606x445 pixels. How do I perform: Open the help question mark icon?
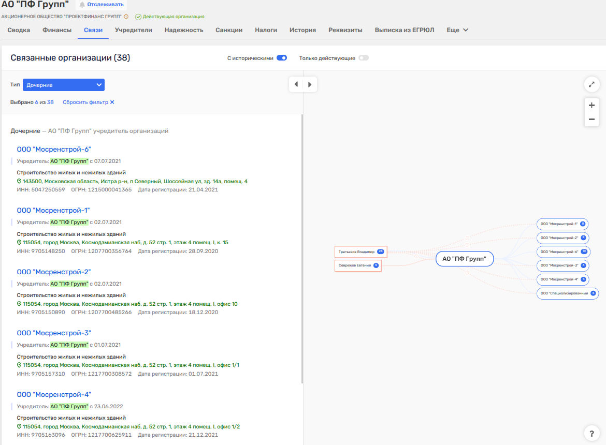click(x=591, y=433)
